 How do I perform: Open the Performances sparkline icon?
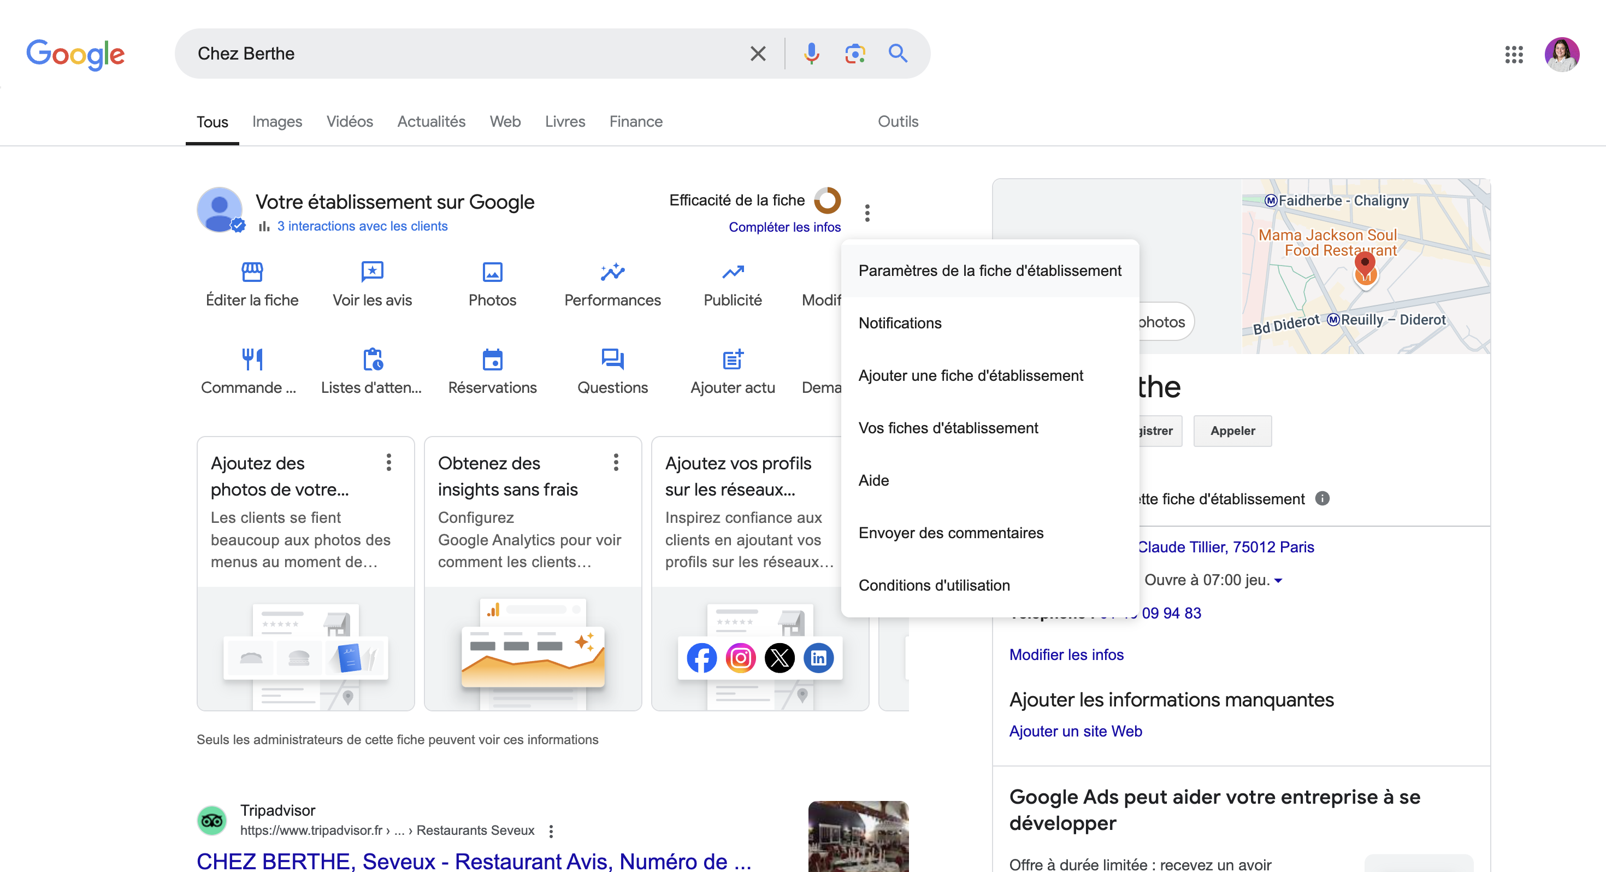coord(612,272)
